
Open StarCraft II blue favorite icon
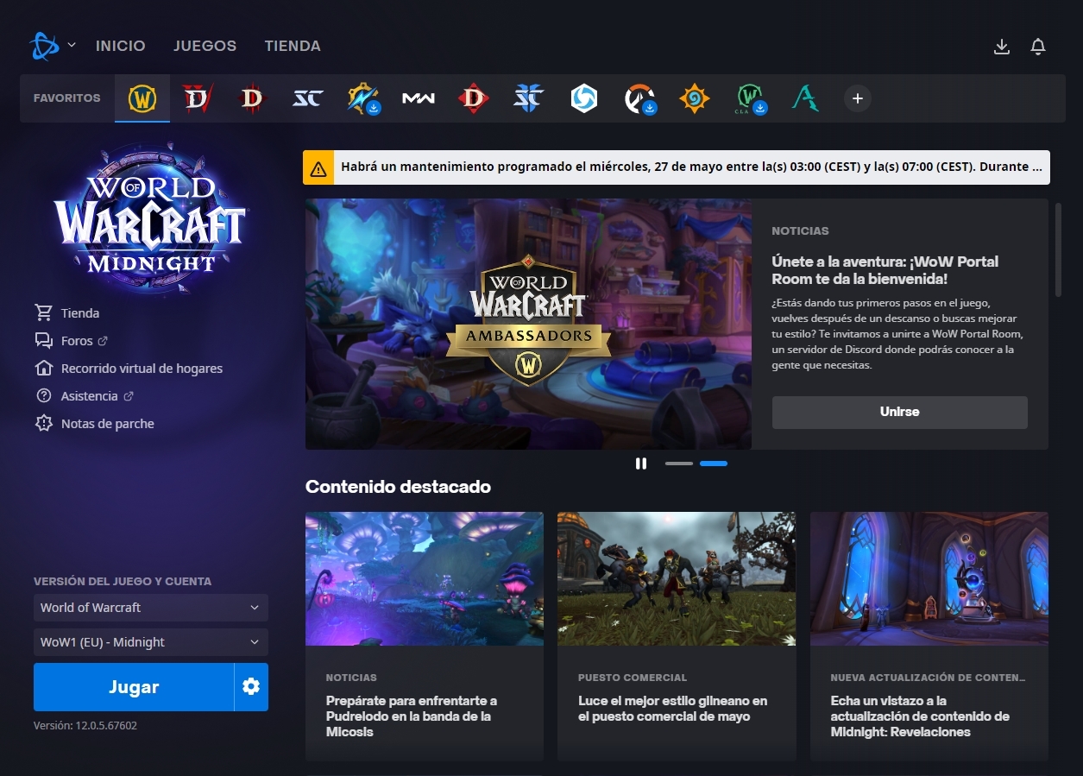click(528, 98)
